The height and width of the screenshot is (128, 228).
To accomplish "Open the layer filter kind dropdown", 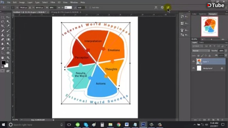I will click(198, 46).
